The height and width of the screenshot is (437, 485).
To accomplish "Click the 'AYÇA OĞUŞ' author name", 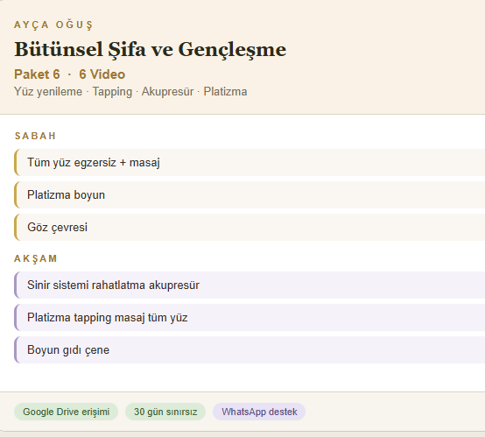I will (53, 25).
